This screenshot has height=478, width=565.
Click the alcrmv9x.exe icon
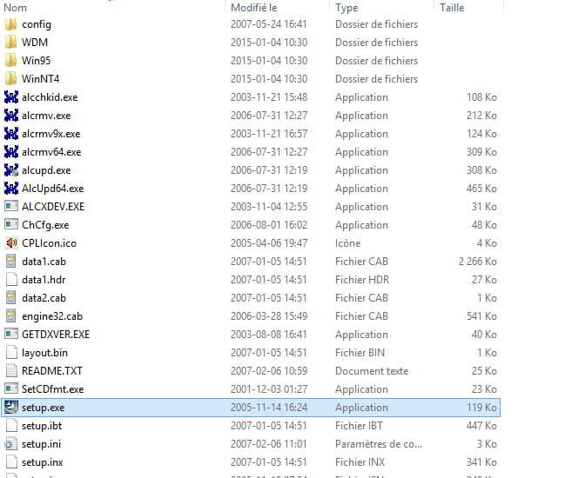pyautogui.click(x=10, y=134)
